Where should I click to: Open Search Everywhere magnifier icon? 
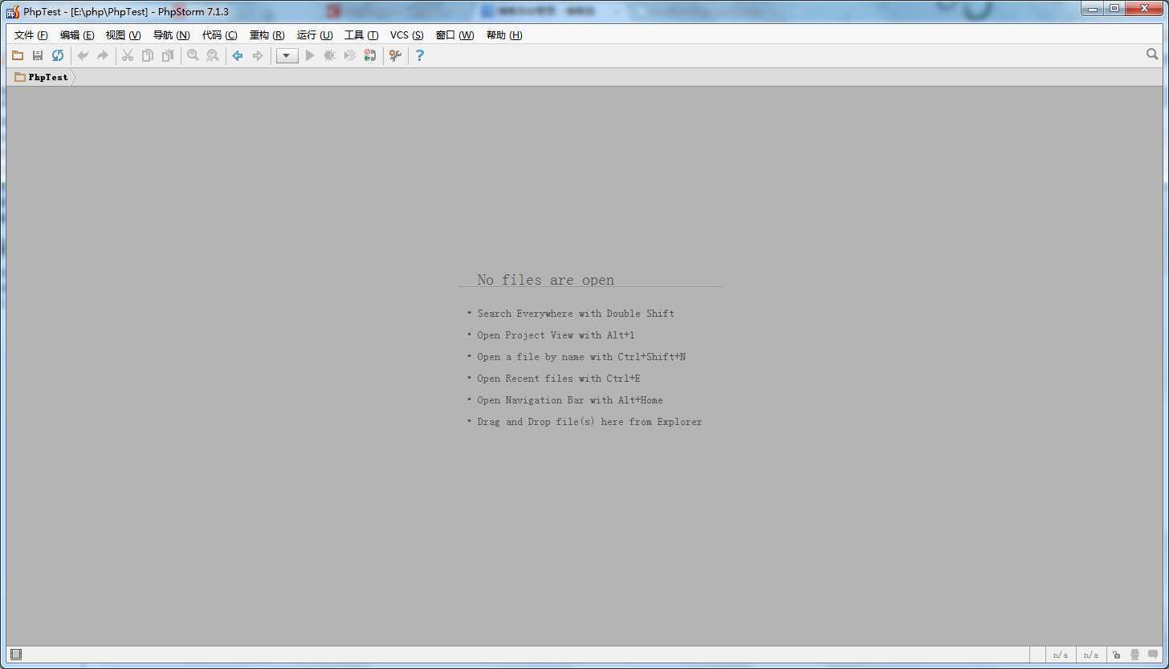(x=1152, y=55)
